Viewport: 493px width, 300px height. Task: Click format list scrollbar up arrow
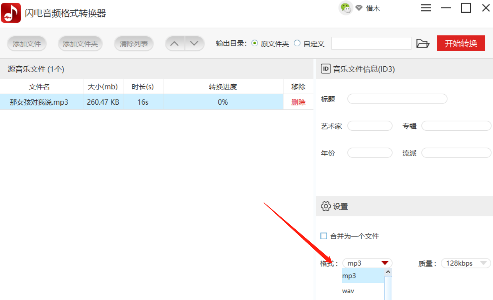pos(388,272)
